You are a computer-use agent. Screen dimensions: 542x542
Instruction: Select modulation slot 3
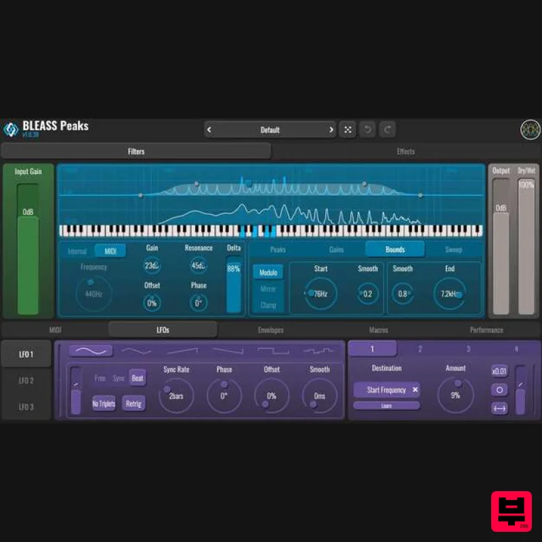click(x=468, y=349)
